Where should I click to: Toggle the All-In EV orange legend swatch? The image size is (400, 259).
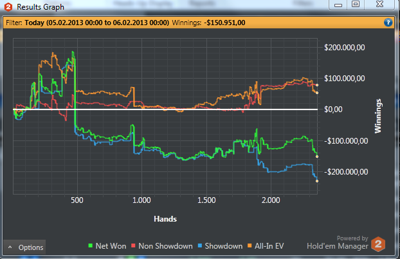click(x=250, y=245)
